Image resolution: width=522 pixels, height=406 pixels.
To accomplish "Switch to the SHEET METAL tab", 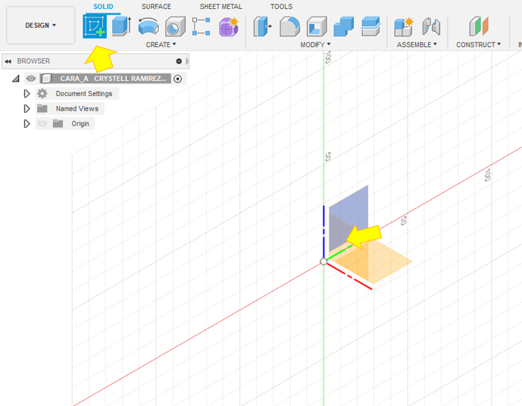I will coord(221,7).
